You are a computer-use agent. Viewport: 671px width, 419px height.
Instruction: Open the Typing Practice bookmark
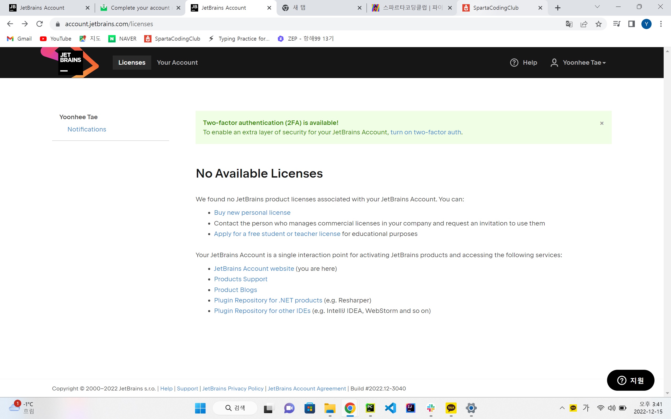[239, 39]
